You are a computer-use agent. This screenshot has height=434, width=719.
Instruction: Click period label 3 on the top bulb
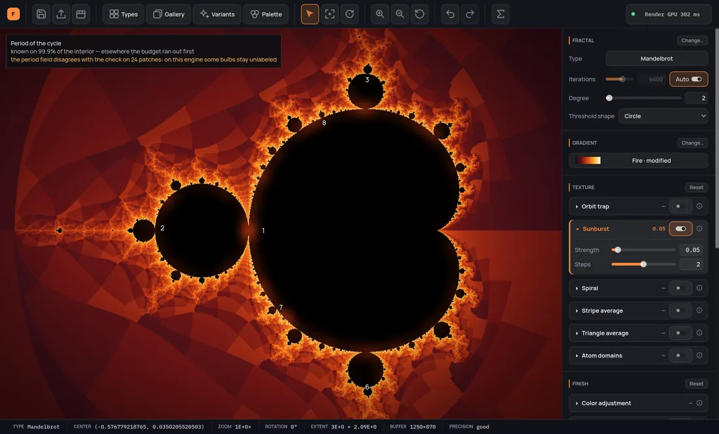click(x=367, y=80)
